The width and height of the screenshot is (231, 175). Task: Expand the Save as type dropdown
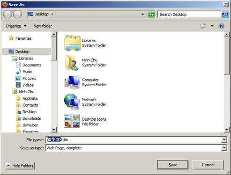click(x=224, y=148)
